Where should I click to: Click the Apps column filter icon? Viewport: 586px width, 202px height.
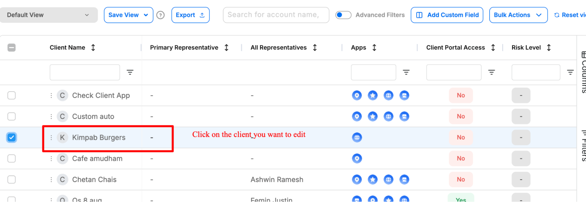[406, 72]
